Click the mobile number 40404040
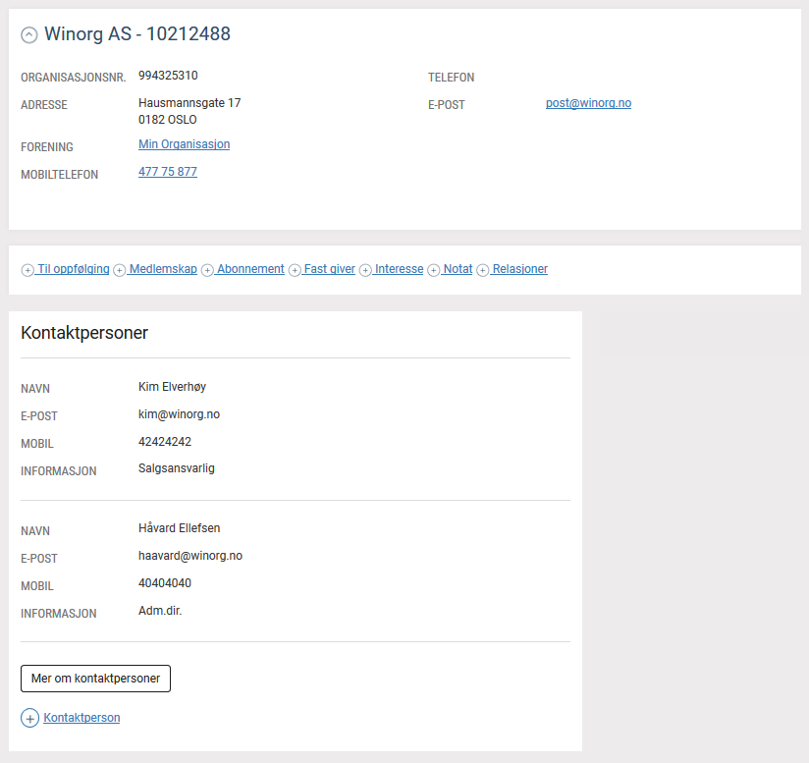Image resolution: width=809 pixels, height=763 pixels. pos(165,583)
